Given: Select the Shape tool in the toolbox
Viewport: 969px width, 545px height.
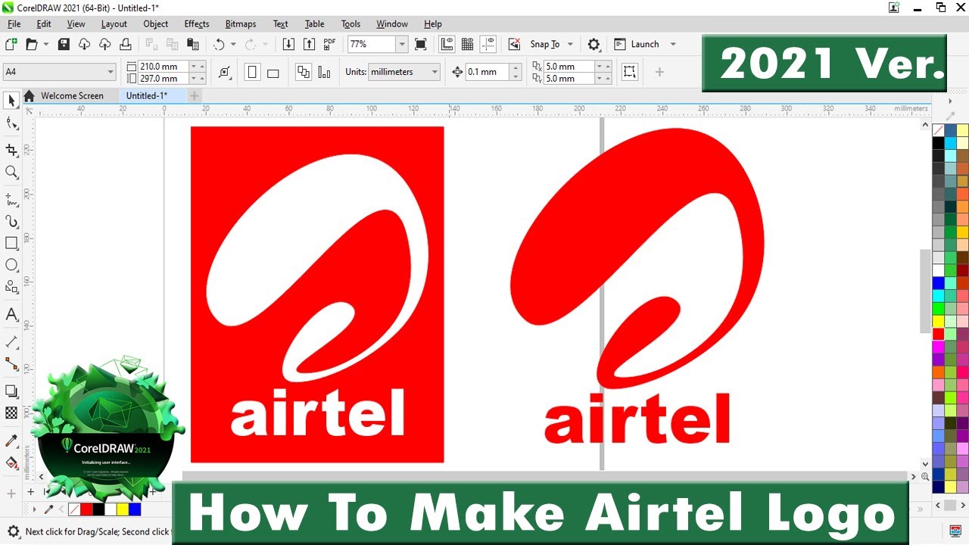Looking at the screenshot, I should click(x=11, y=123).
